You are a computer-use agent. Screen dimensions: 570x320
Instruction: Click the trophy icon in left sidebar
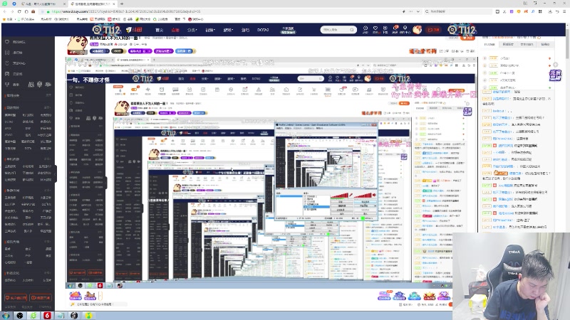[x=7, y=84]
